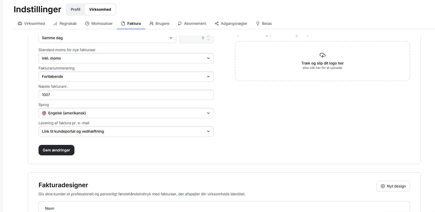Expand the Inkl. moms dropdown
Viewport: 435px width, 212px height.
[x=126, y=58]
